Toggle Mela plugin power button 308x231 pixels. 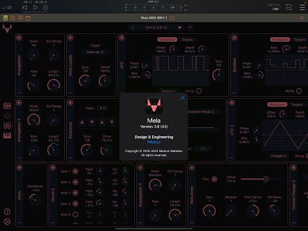(x=172, y=18)
